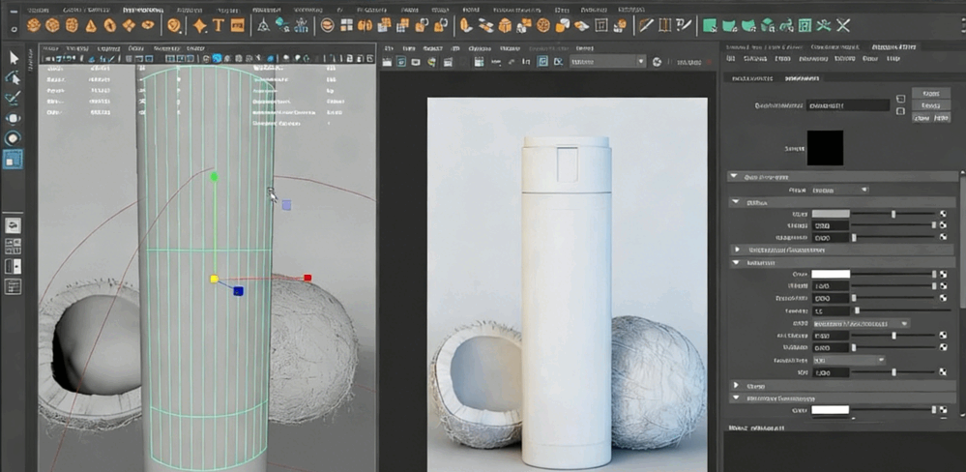Screen dimensions: 966x472
Task: Open the render view dropdown combo box
Action: (606, 61)
